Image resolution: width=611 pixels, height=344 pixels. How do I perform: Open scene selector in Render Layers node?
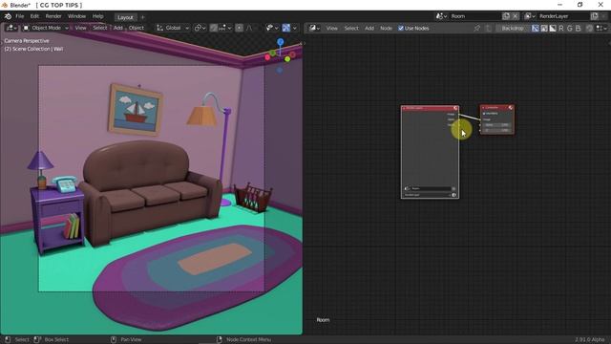[407, 189]
